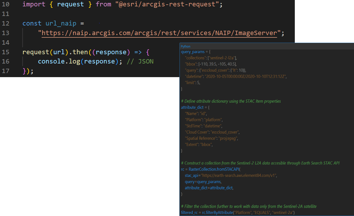This screenshot has width=354, height=216.
Task: Click the "query=query_params," argument
Action: 203,181
